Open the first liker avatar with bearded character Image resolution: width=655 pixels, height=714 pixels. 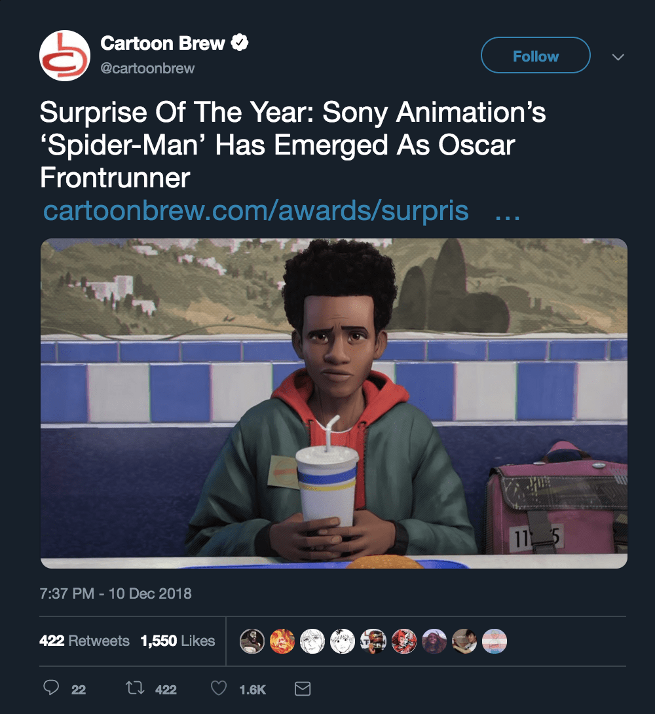click(252, 641)
